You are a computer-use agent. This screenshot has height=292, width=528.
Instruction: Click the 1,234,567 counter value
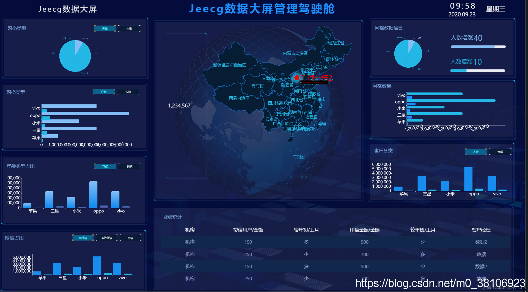tap(179, 105)
